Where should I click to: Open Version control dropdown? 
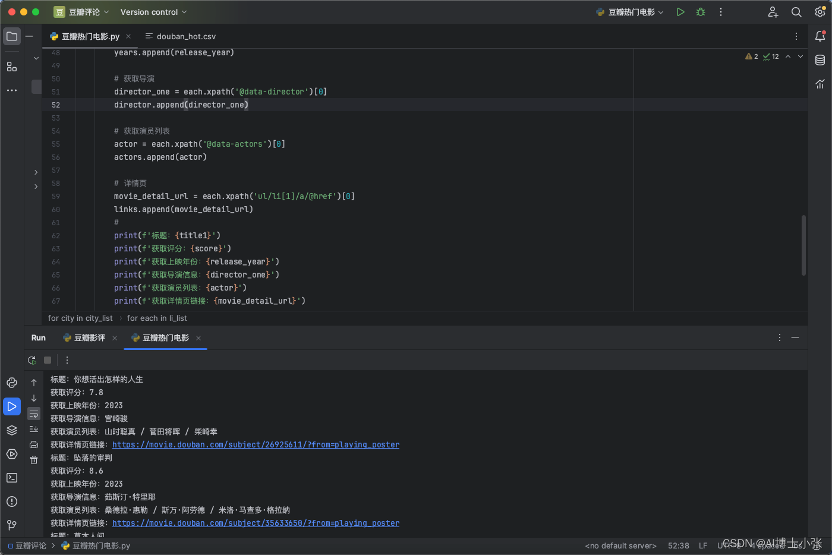[x=153, y=12]
